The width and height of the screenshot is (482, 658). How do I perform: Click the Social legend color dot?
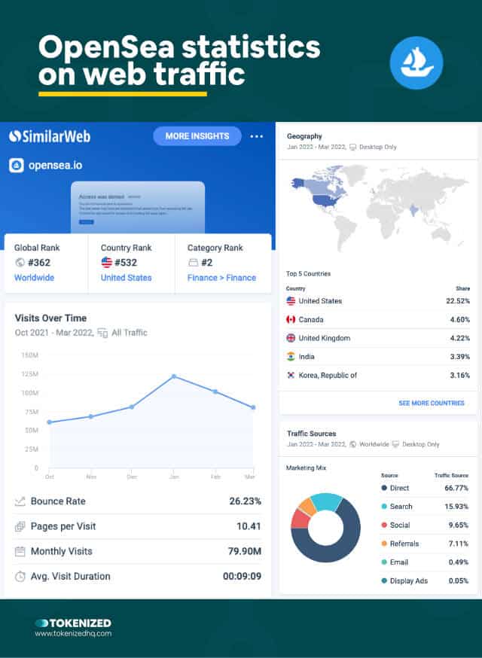384,525
